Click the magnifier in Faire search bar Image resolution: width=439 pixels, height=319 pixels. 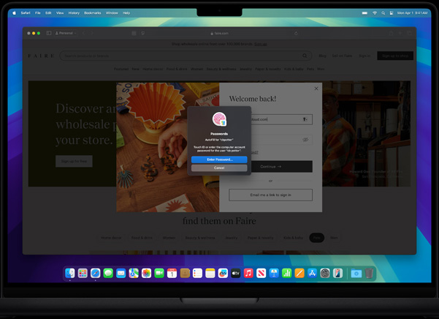point(305,56)
